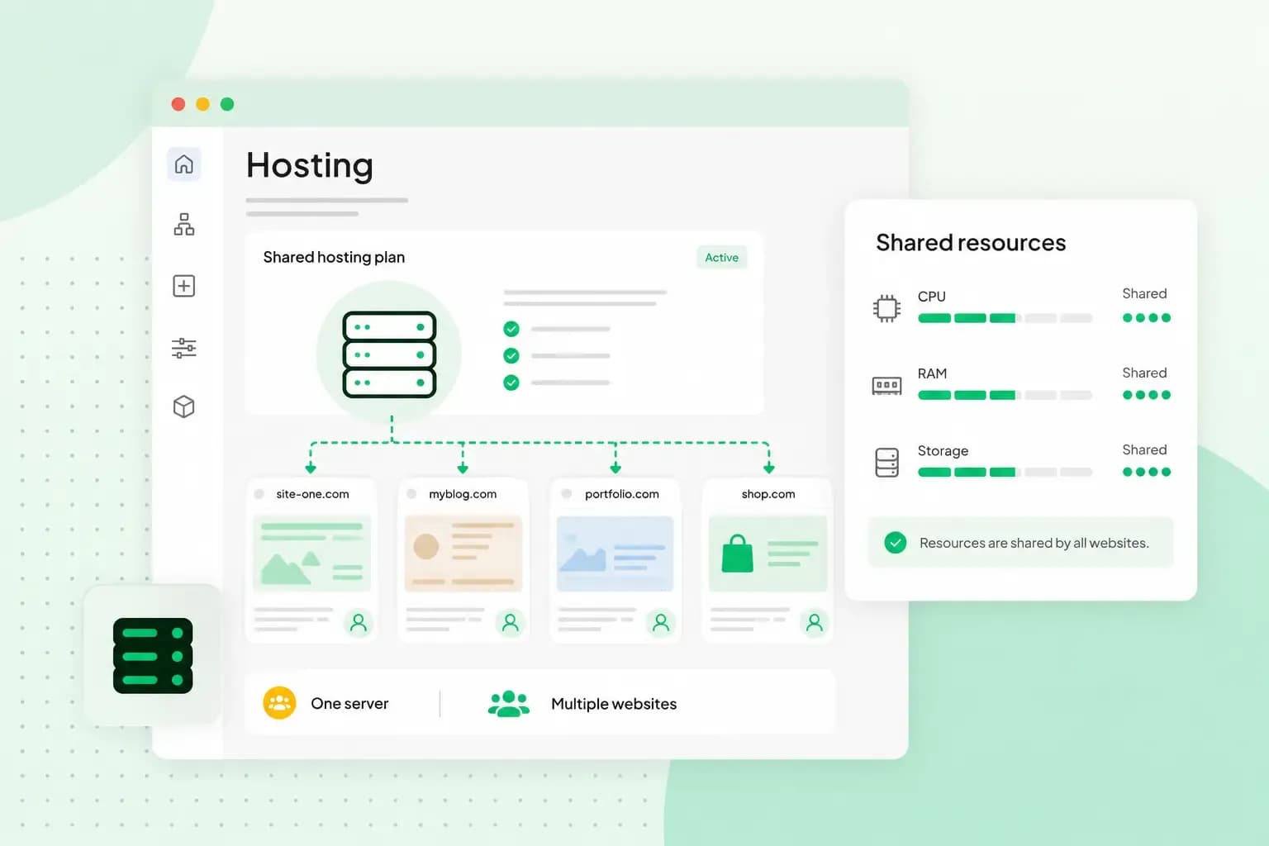
Task: Click the user avatar on myblog.com card
Action: point(511,622)
